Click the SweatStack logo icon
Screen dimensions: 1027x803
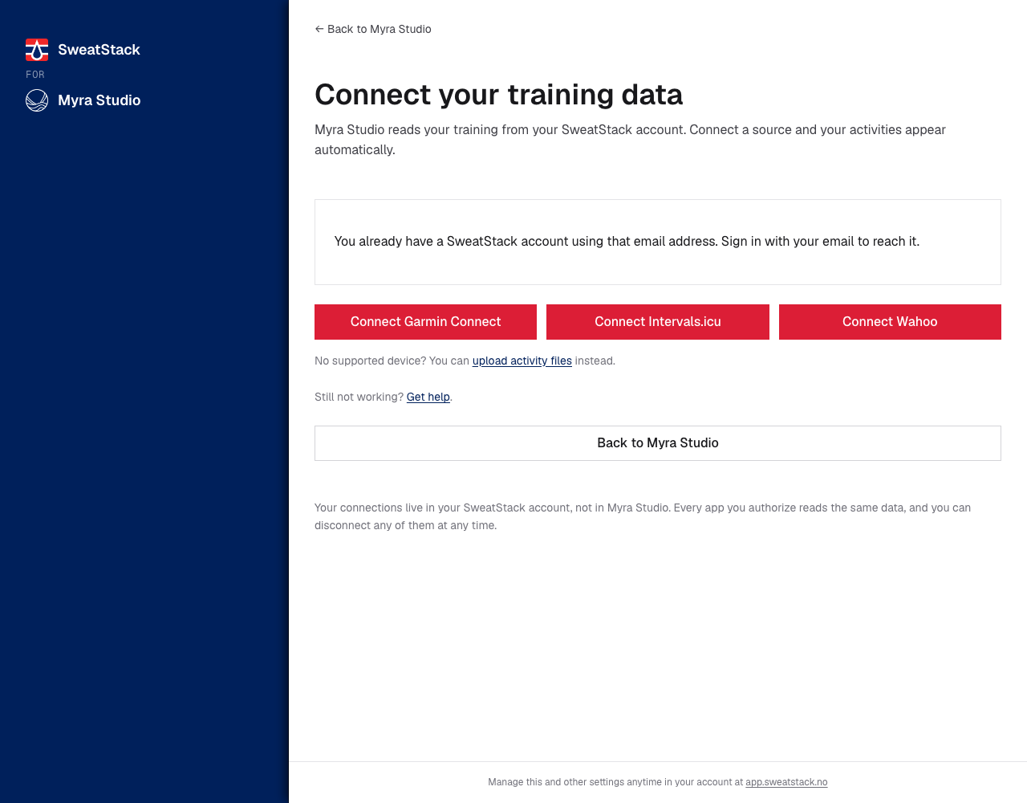(x=37, y=50)
